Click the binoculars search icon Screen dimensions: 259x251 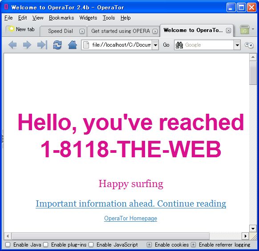point(179,45)
